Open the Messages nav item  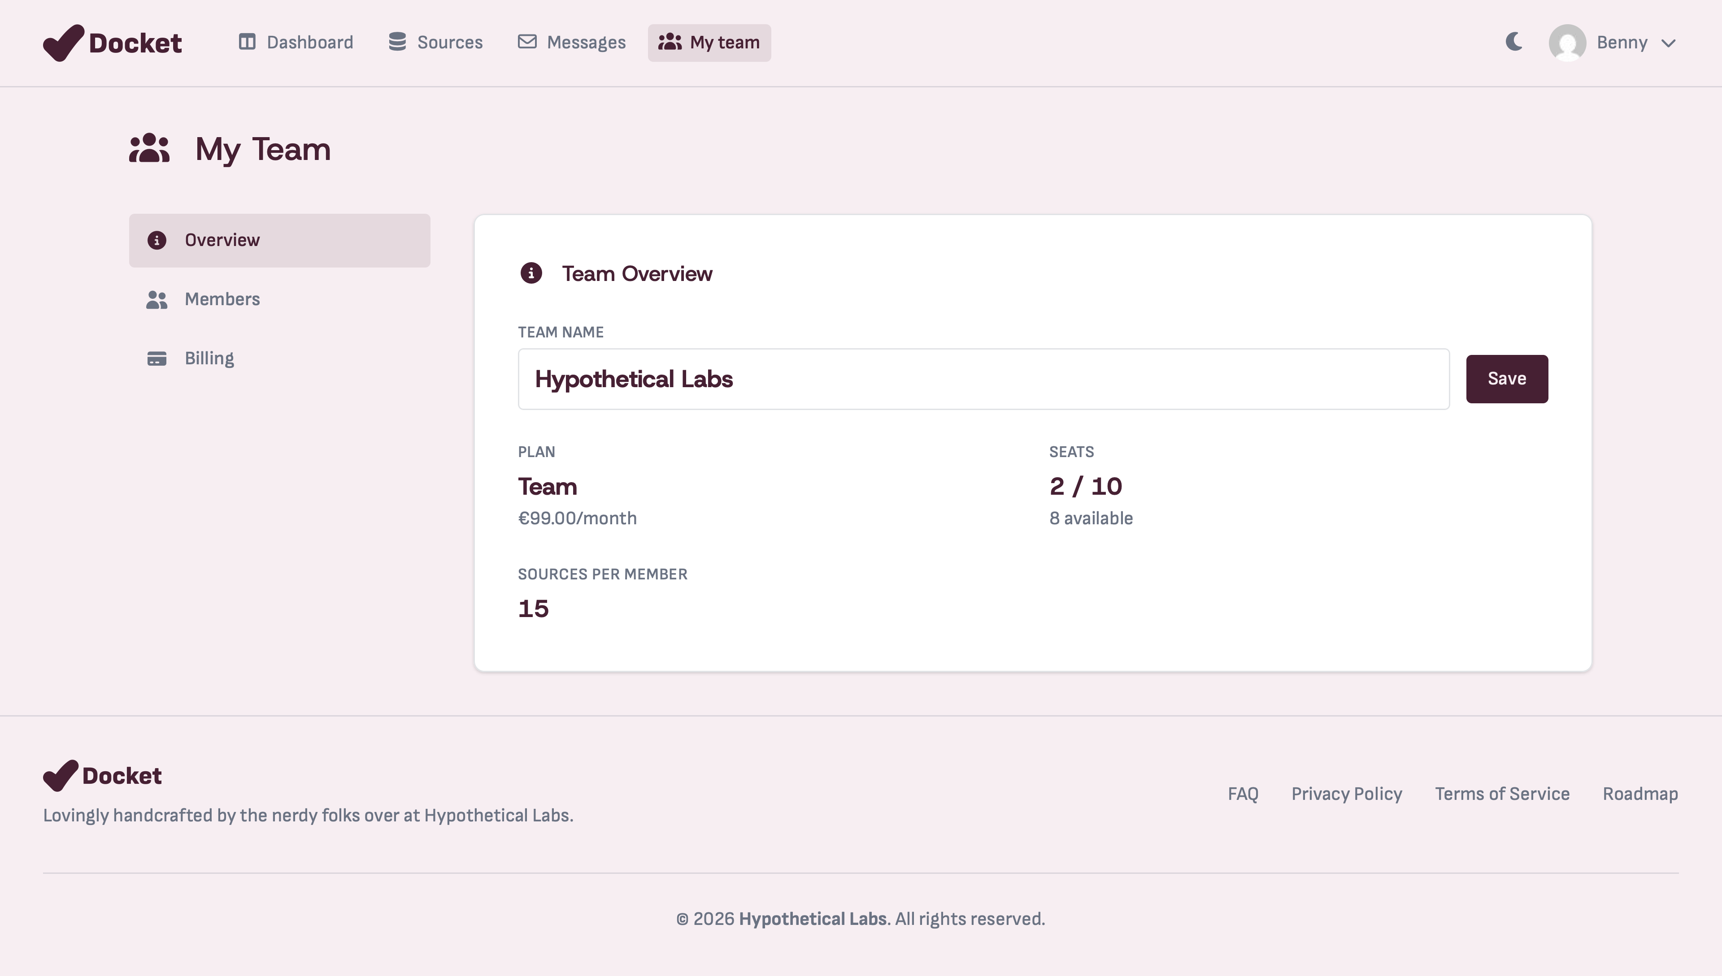point(572,43)
